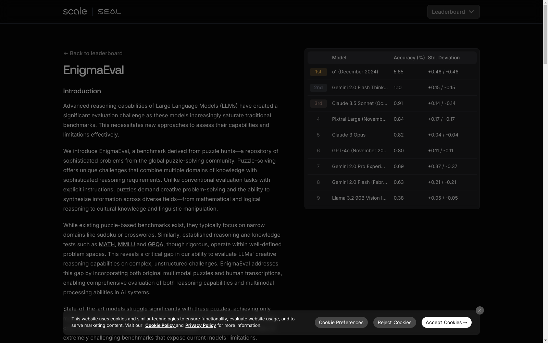Click the SEAL logo in the header
This screenshot has height=343, width=548.
(x=109, y=12)
